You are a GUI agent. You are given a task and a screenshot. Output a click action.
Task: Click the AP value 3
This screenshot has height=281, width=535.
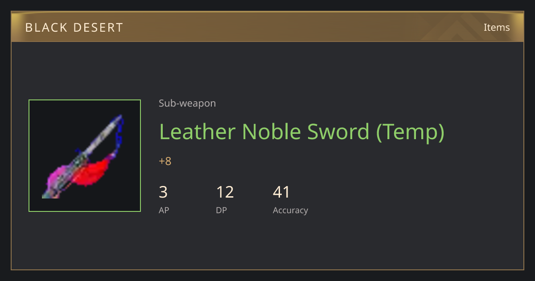pyautogui.click(x=163, y=192)
